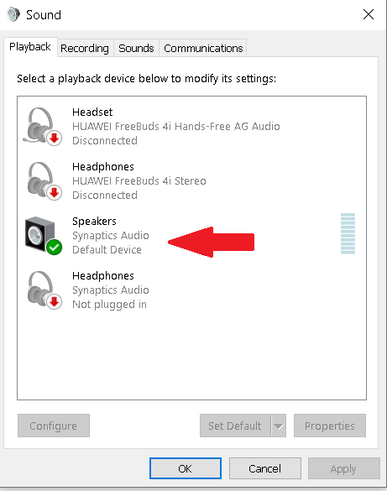The height and width of the screenshot is (491, 387).
Task: Click the Speakers volume level meter
Action: (x=348, y=233)
